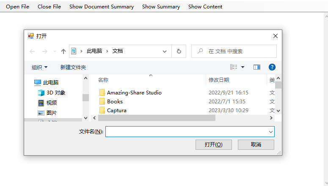328x186 pixels.
Task: Click the Show Content menu item
Action: [205, 7]
